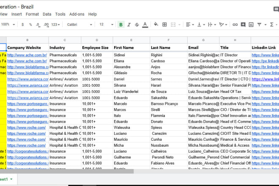Image resolution: width=279 pixels, height=186 pixels.
Task: Open the Help menu
Action: 93,14
